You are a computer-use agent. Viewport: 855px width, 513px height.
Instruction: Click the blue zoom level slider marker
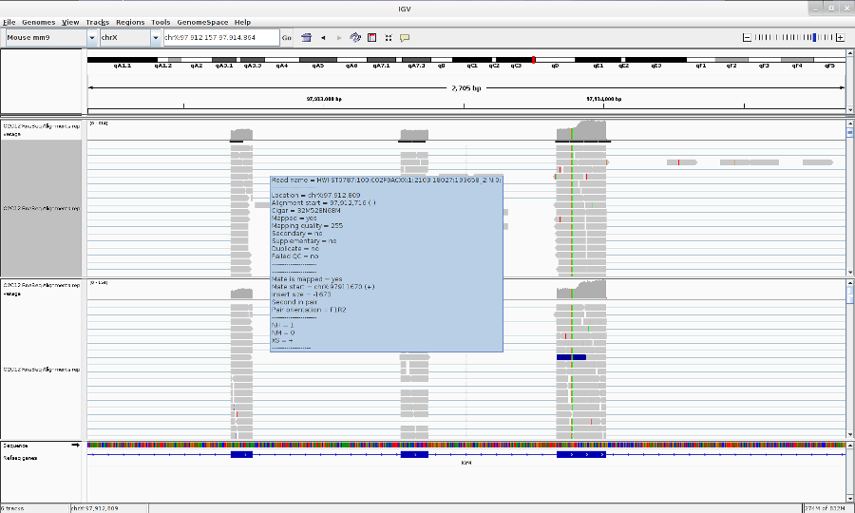point(814,38)
